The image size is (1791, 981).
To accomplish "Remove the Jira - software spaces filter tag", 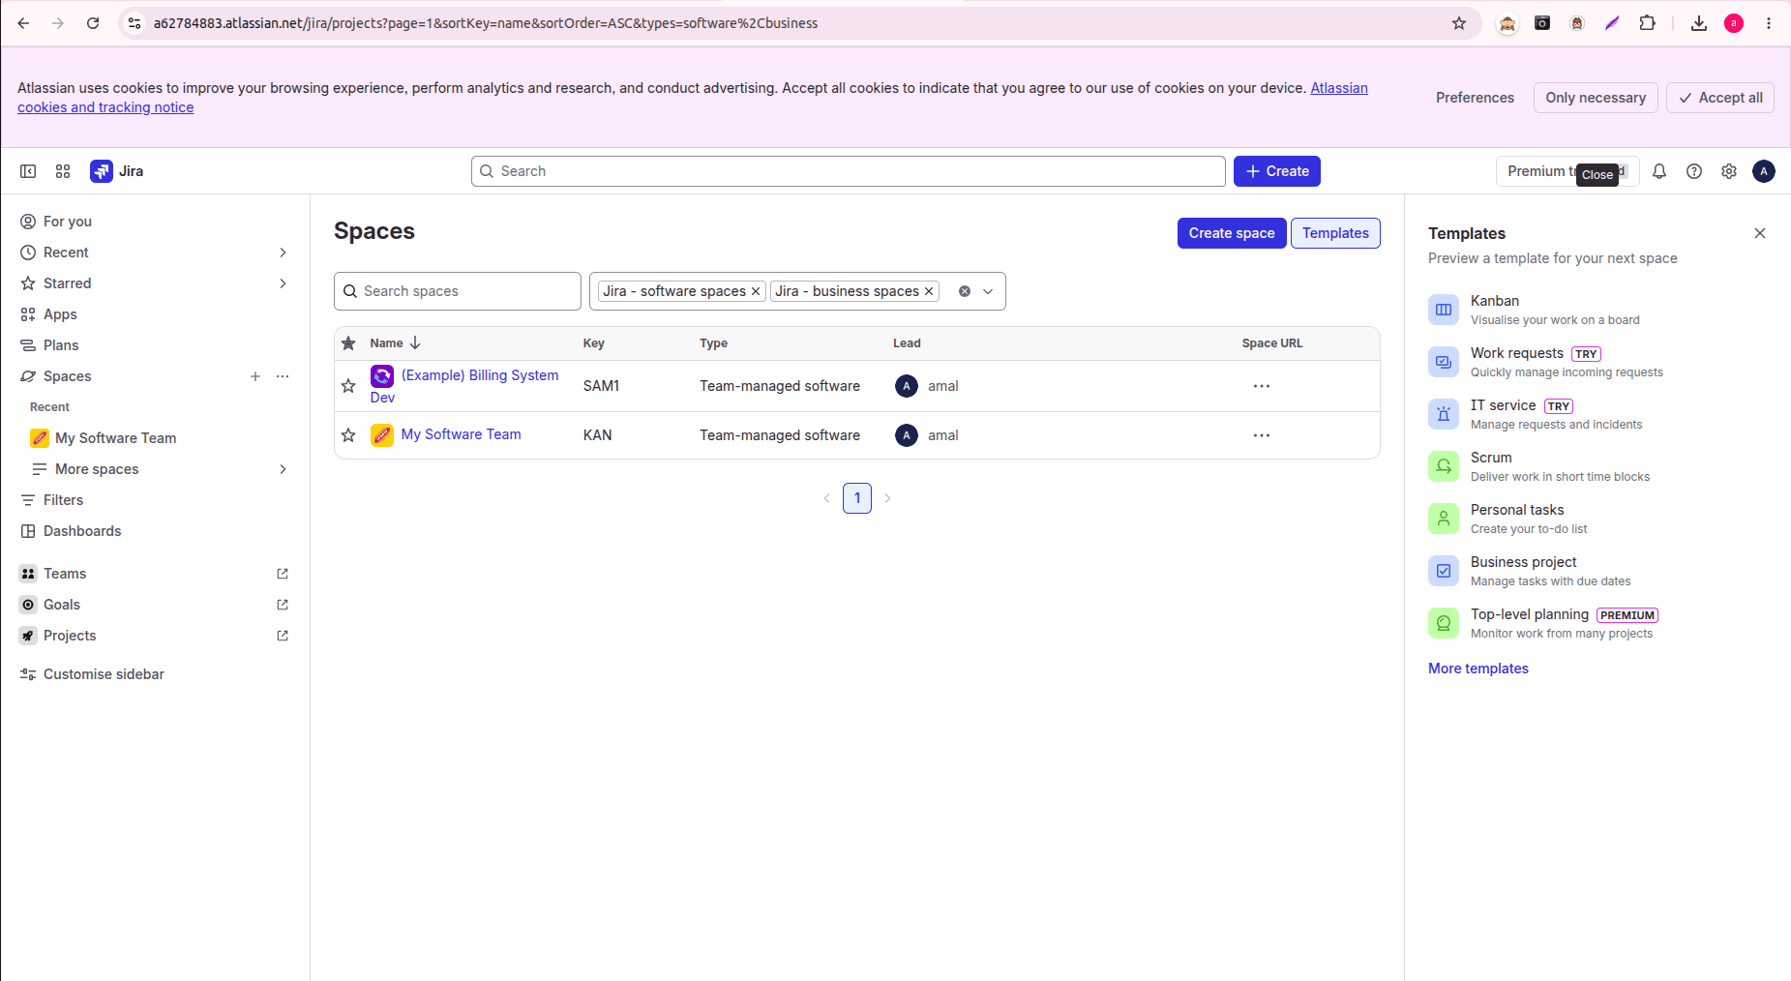I will [x=756, y=291].
